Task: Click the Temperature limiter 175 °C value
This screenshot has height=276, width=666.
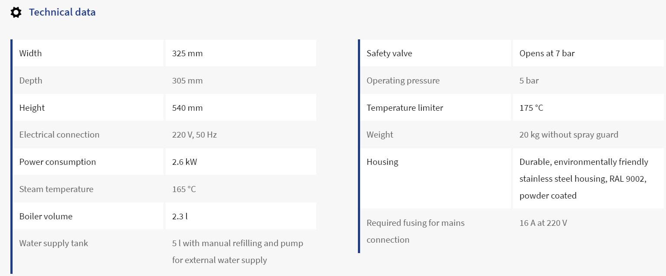Action: point(531,108)
